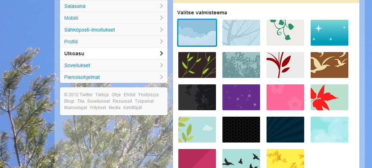Click the chevron next to Sähköposti-ilmoitukset
This screenshot has height=168, width=372.
click(x=161, y=30)
